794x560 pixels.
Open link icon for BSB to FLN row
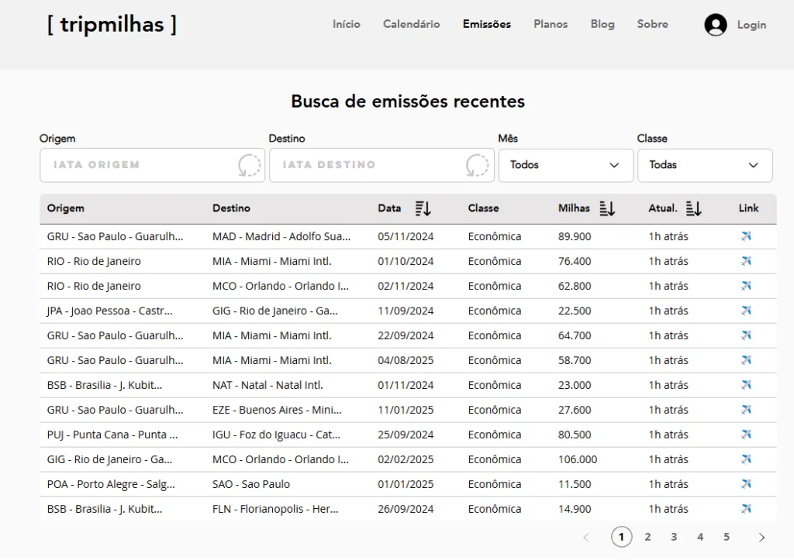coord(746,509)
